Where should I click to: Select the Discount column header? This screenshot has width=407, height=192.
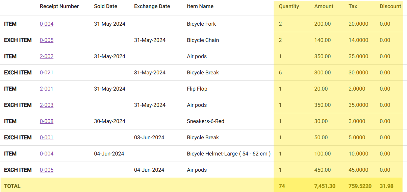pyautogui.click(x=390, y=6)
